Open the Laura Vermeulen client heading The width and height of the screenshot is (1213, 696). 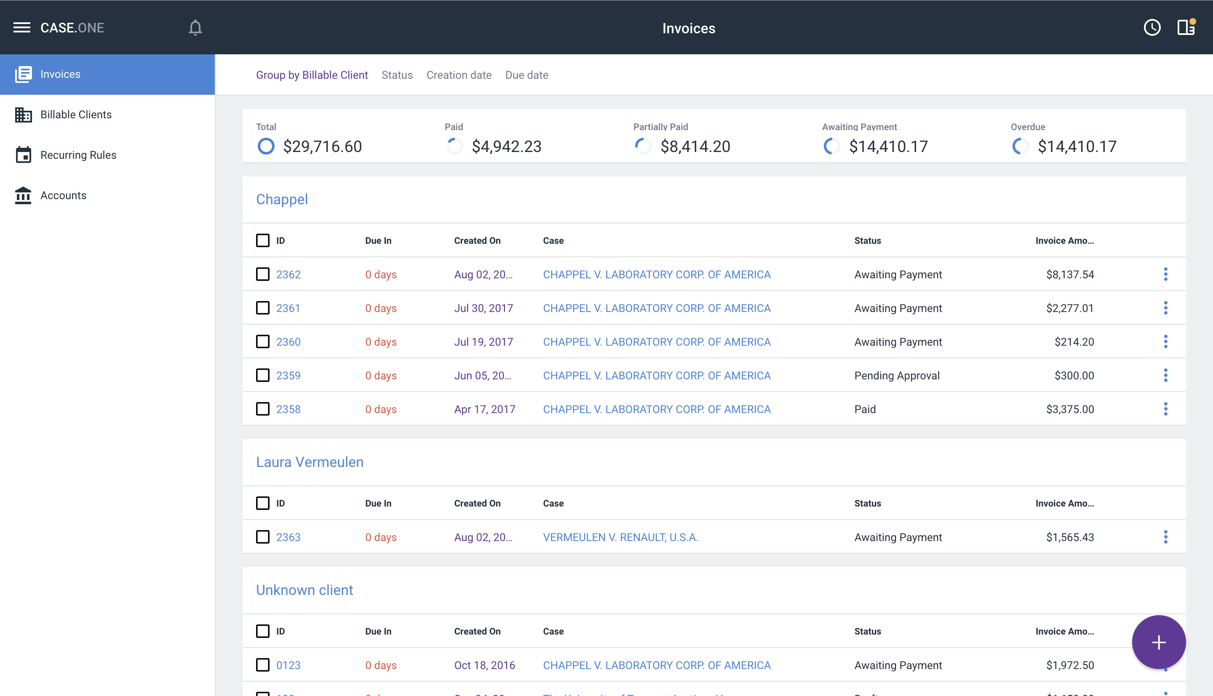click(x=309, y=462)
